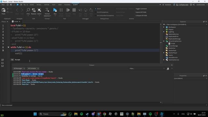The image size is (208, 117).
Task: Open the PLUGINS ribbon tab
Action: tap(67, 5)
